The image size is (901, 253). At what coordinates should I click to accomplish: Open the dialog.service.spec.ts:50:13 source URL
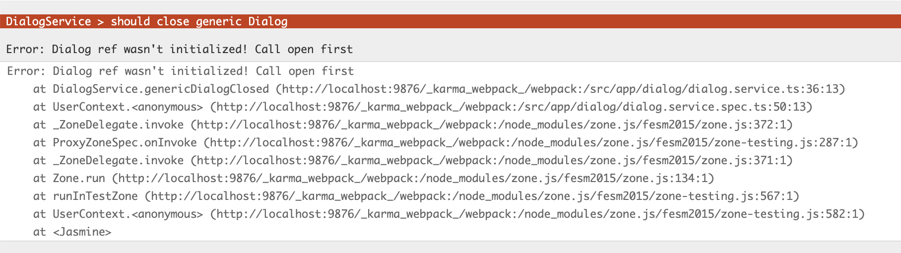[x=511, y=107]
